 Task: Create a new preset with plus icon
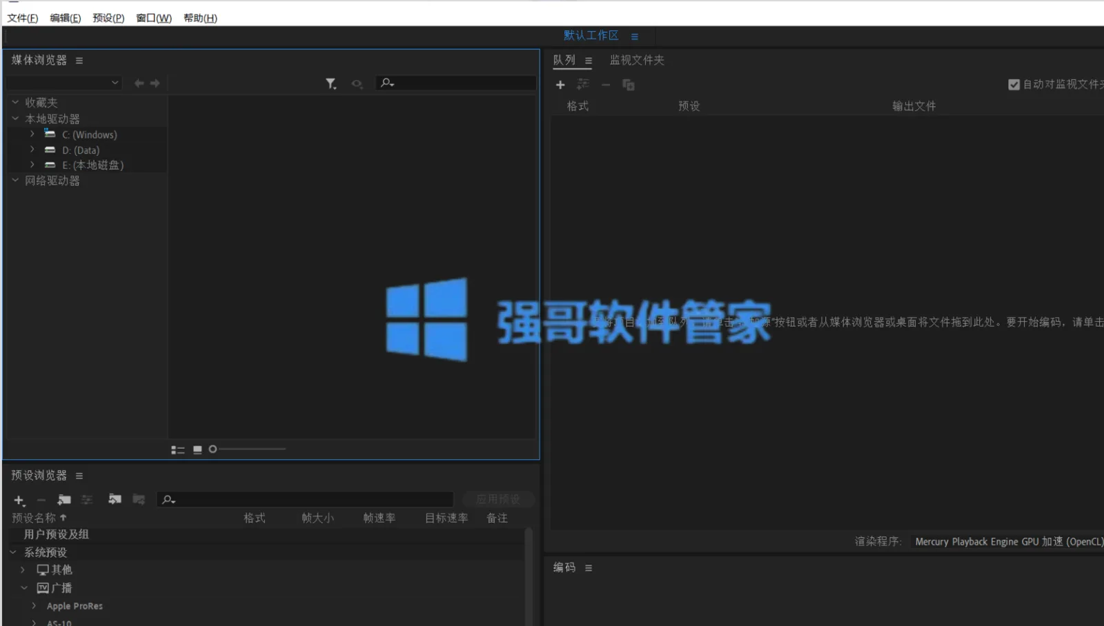19,500
